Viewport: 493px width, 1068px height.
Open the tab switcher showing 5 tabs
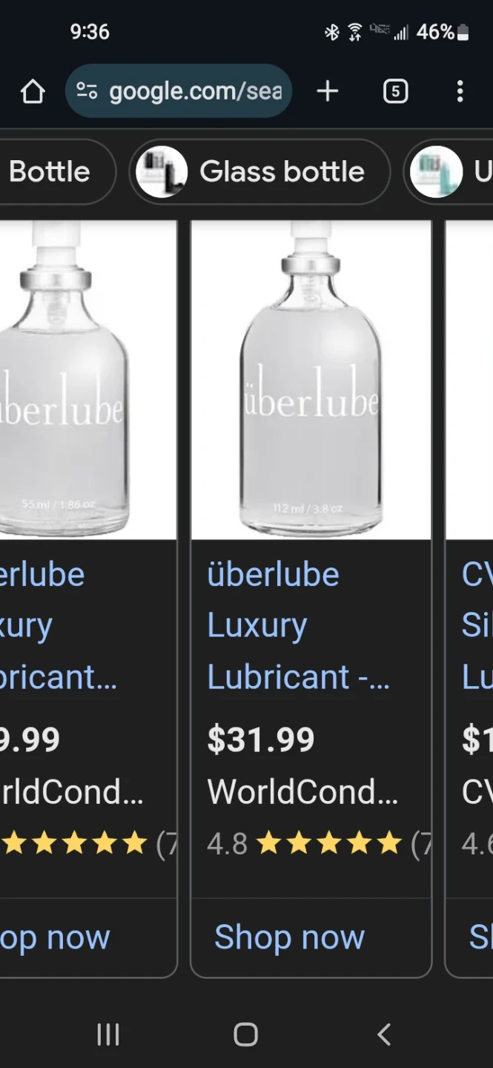pos(395,91)
